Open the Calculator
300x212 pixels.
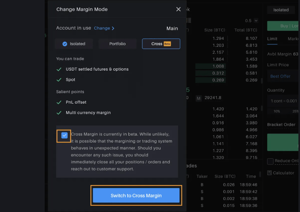(281, 173)
